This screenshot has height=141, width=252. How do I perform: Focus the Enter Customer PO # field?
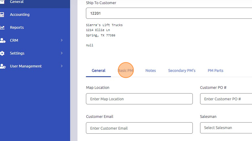[x=226, y=99]
